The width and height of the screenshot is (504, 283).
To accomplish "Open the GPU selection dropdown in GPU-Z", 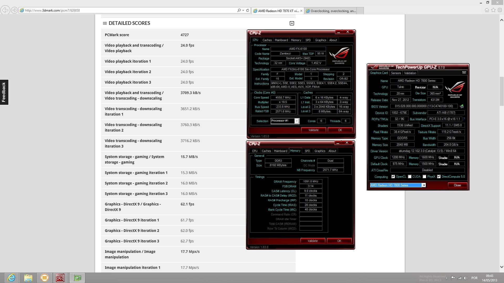I will tap(423, 185).
